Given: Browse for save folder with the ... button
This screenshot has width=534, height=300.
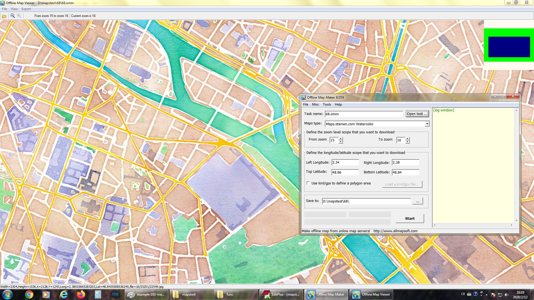Looking at the screenshot, I should (417, 201).
